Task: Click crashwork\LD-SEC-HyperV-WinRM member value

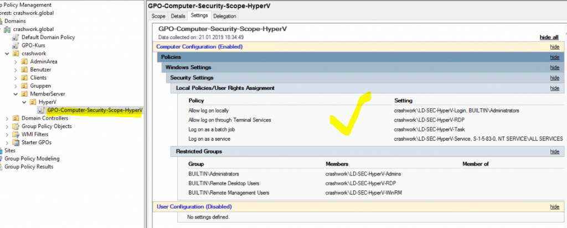Action: tap(364, 193)
